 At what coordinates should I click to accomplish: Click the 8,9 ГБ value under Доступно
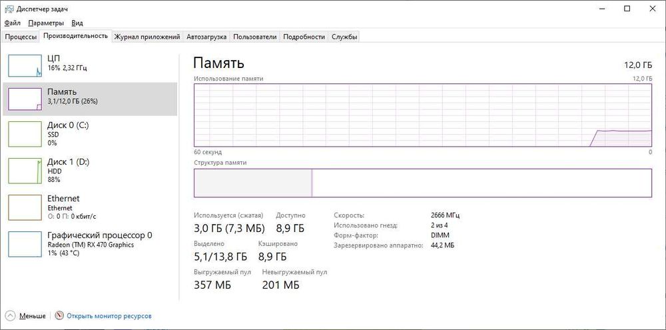point(290,229)
